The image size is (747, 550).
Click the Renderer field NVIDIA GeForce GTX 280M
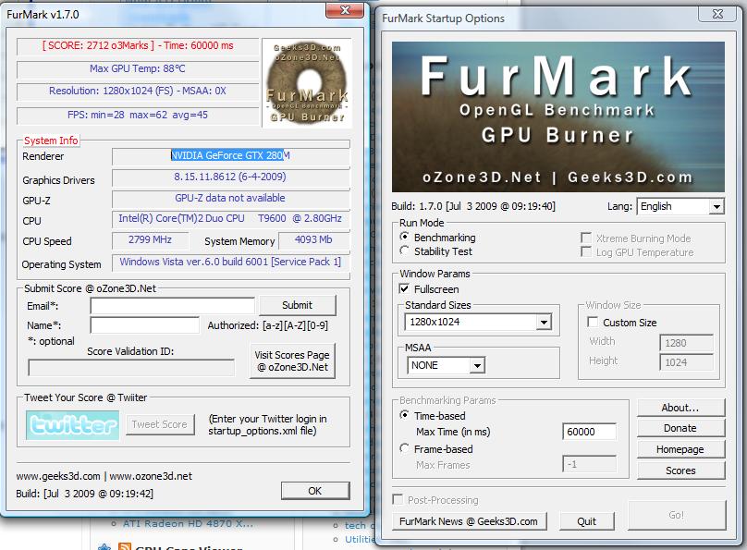point(230,155)
